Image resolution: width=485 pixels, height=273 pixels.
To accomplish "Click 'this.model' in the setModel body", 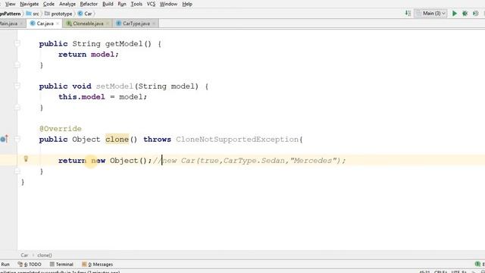I will pyautogui.click(x=82, y=97).
